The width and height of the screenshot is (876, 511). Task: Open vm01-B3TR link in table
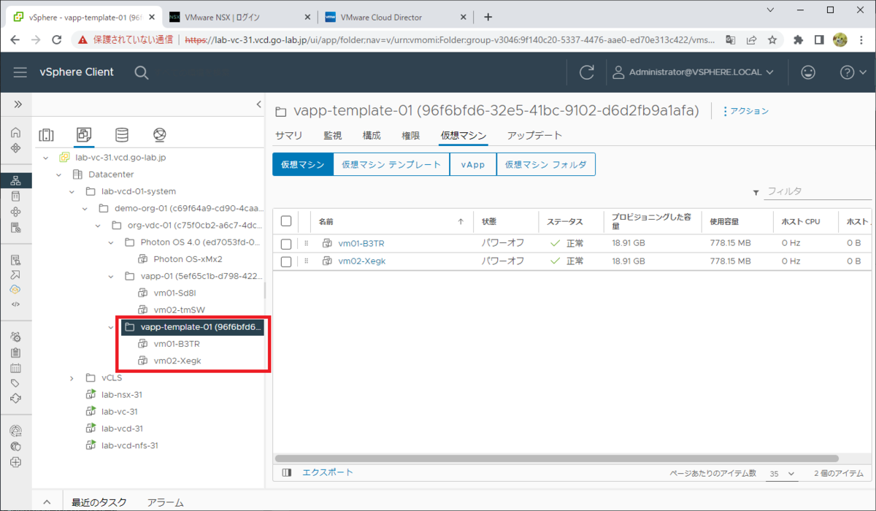click(x=362, y=243)
